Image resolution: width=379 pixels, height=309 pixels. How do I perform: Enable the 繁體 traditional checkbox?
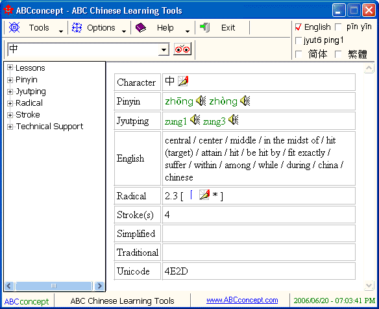[338, 54]
